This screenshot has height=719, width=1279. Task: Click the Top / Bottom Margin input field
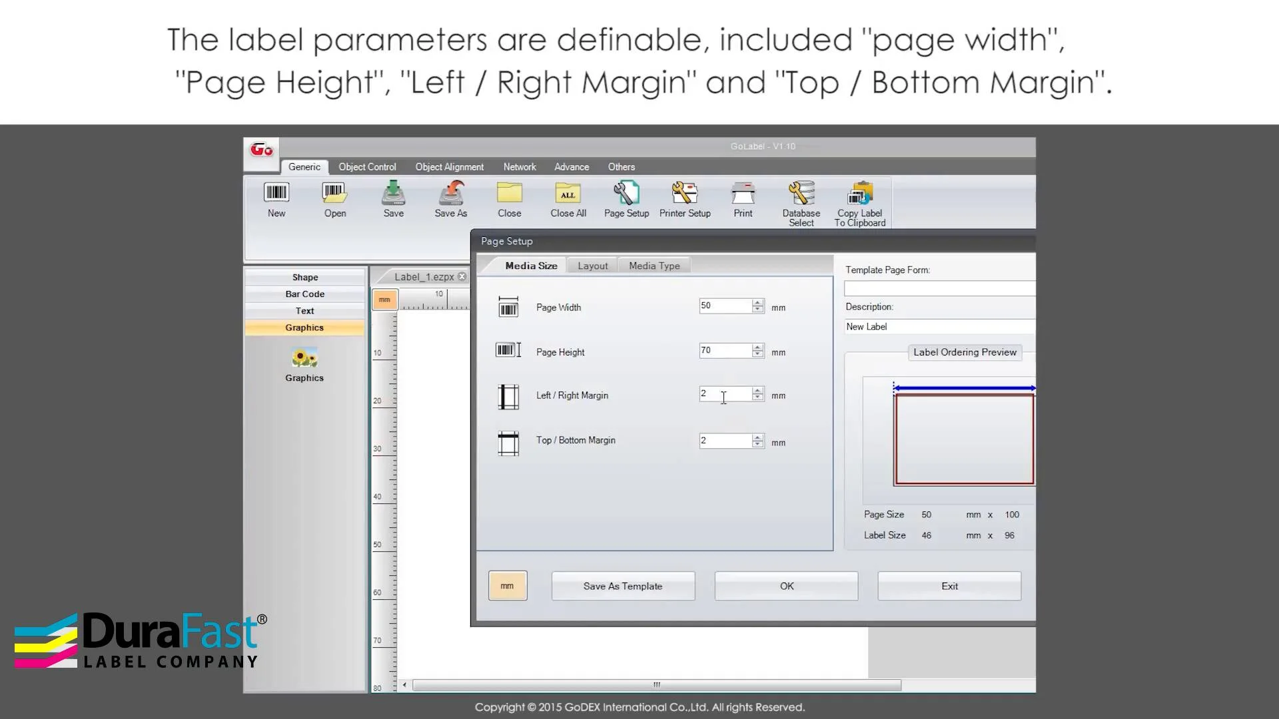click(x=724, y=441)
